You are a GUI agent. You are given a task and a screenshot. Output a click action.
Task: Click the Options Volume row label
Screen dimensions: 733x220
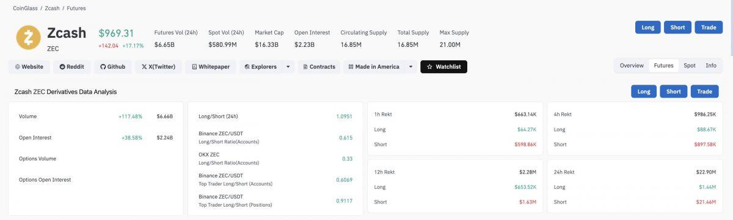click(x=37, y=158)
